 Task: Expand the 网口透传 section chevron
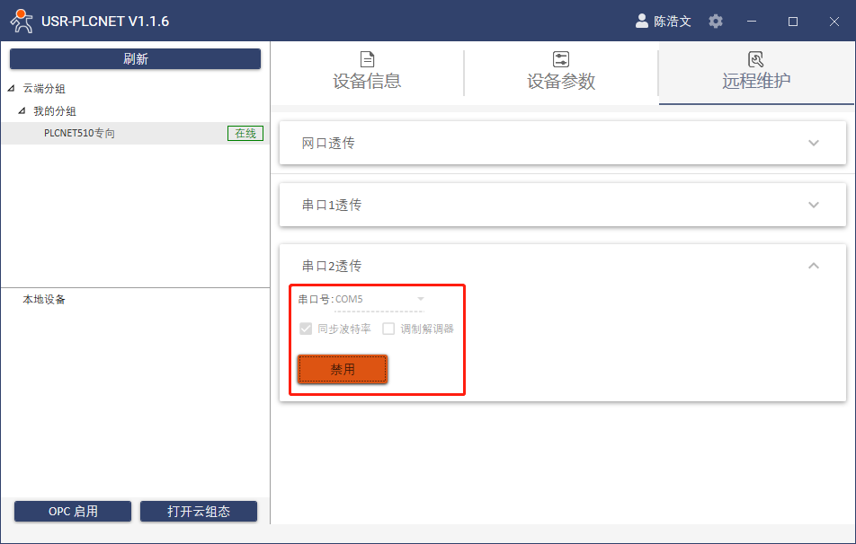pos(814,143)
